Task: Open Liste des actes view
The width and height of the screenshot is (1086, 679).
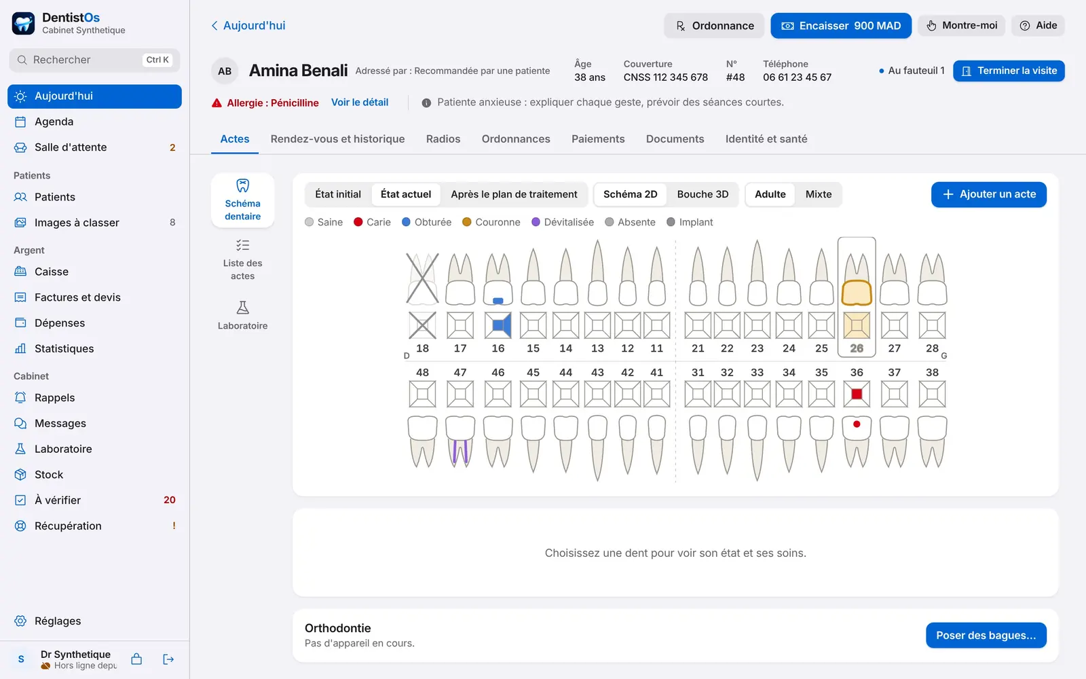Action: pyautogui.click(x=242, y=260)
